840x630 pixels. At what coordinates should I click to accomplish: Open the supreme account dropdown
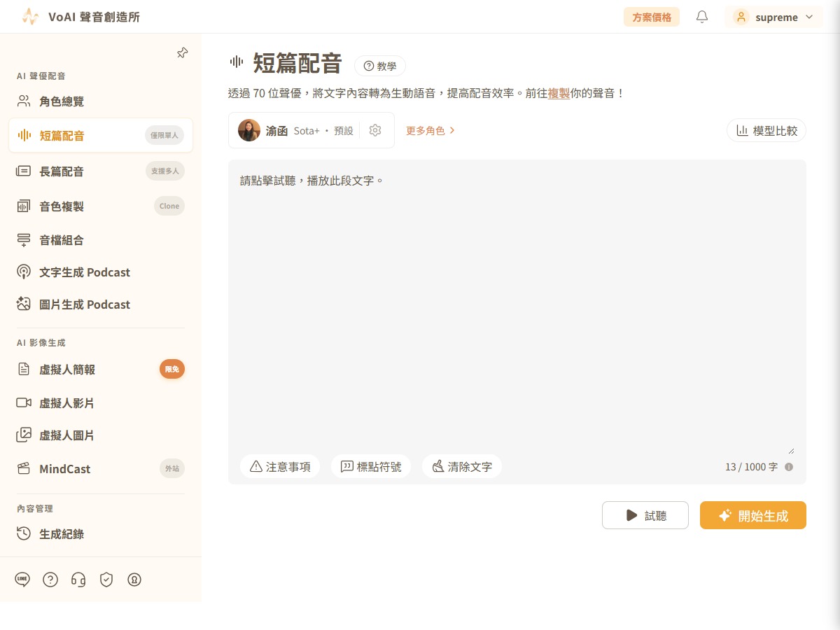(x=773, y=17)
